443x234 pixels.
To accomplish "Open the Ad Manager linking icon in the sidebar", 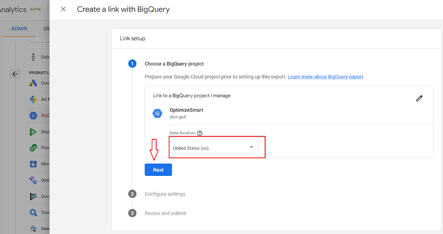I will (33, 99).
